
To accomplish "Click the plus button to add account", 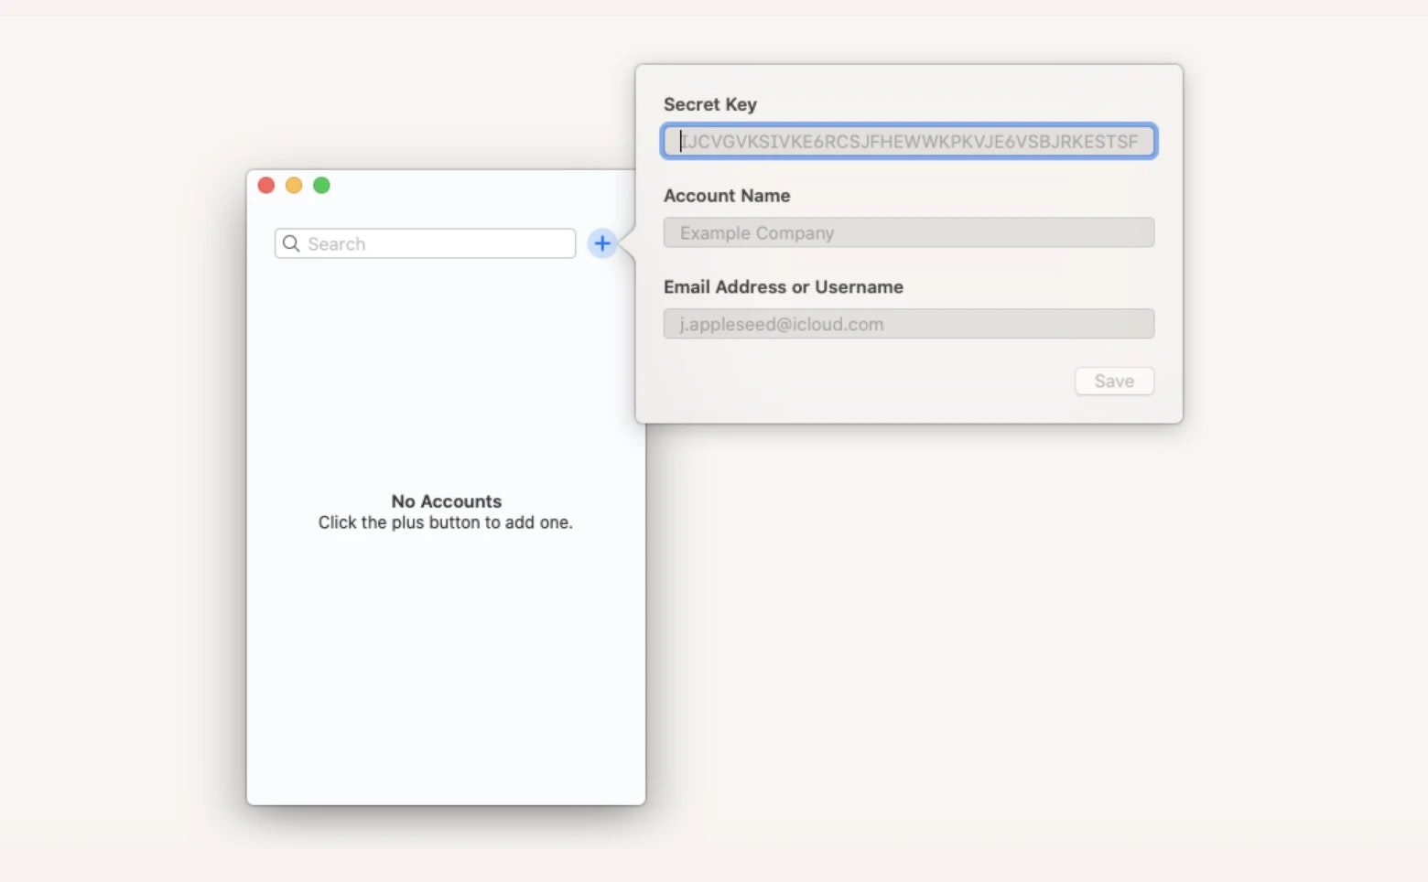I will pos(601,243).
